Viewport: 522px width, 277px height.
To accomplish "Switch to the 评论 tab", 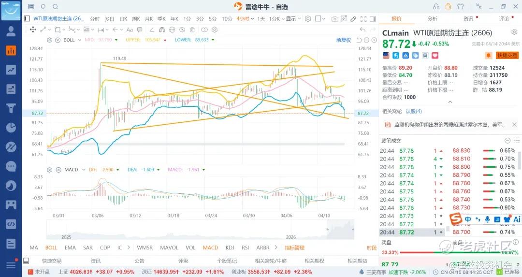I will pos(504,19).
